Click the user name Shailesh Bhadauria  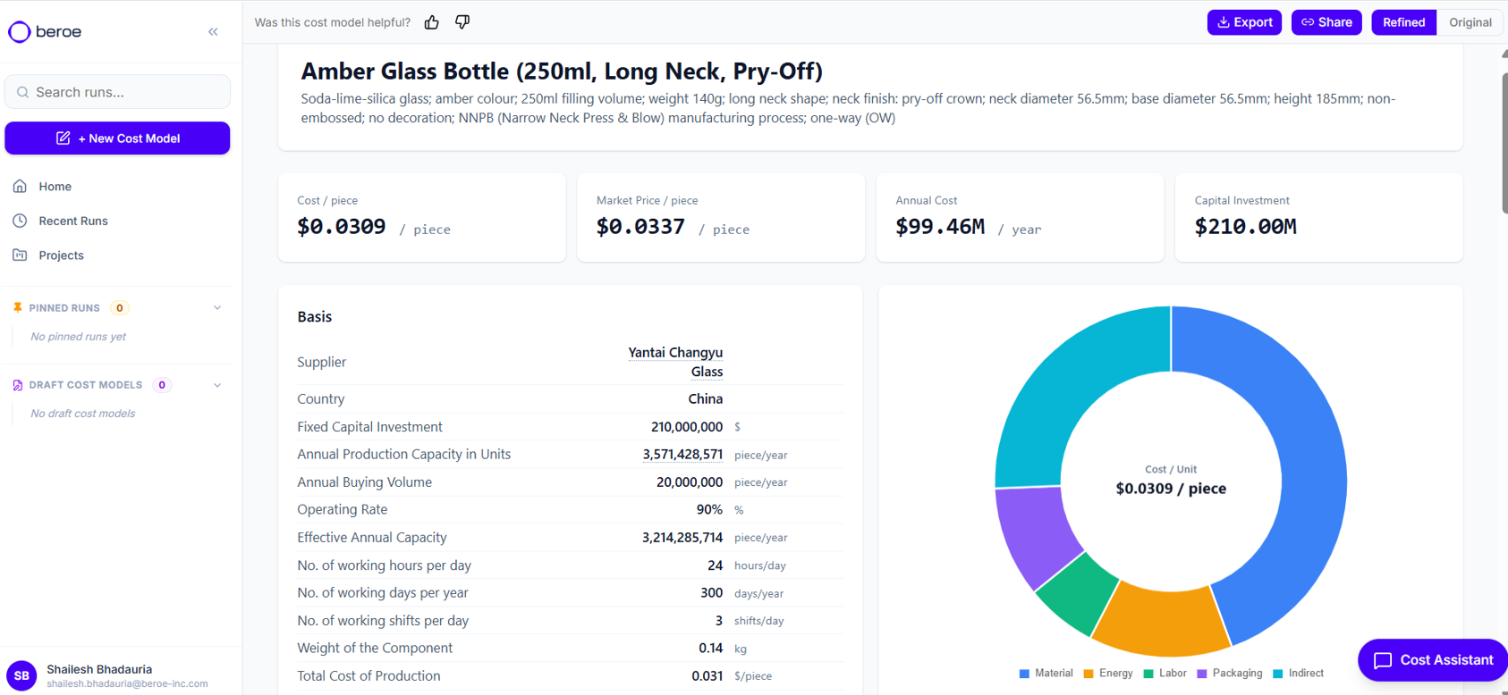point(99,669)
